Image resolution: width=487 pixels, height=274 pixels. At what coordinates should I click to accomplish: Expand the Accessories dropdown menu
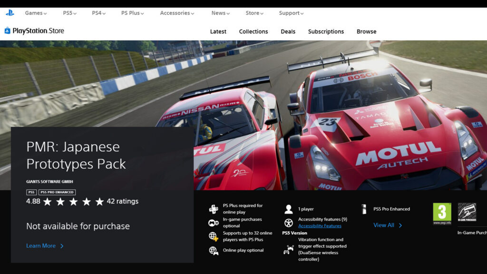pos(177,13)
